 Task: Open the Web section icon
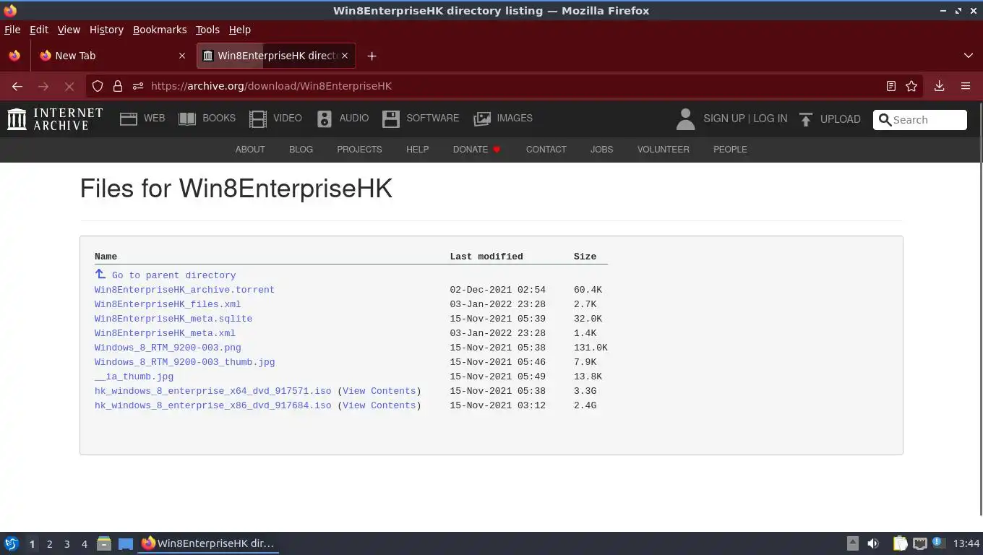click(x=129, y=119)
